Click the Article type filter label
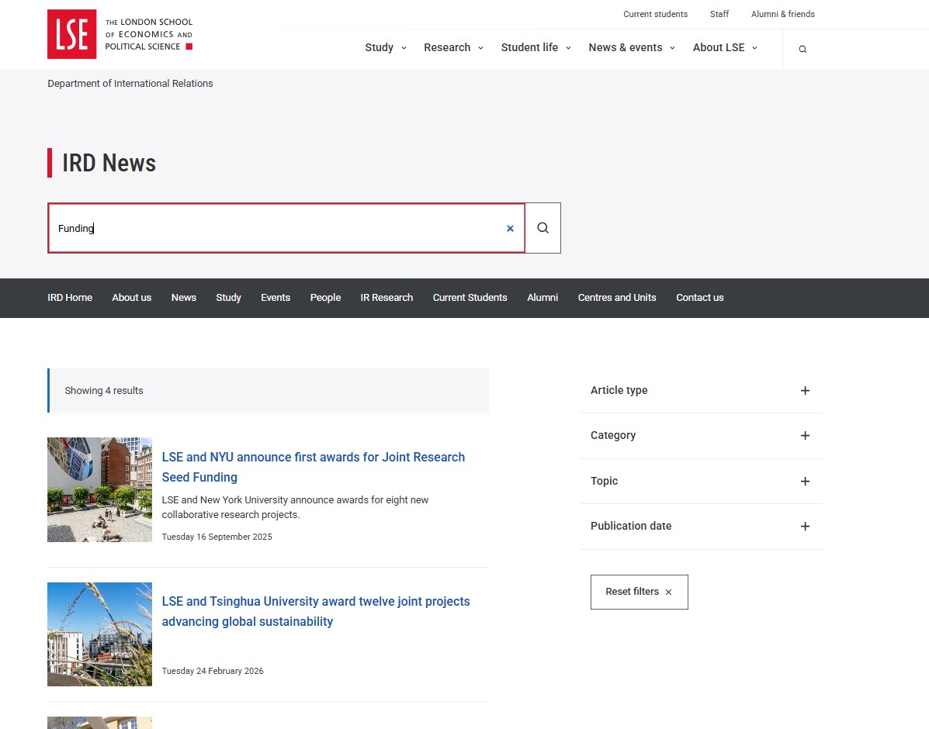Screen dimensions: 929x729 619,390
